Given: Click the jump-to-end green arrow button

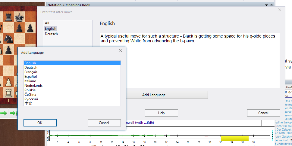Looking at the screenshot, I should click(14, 113).
